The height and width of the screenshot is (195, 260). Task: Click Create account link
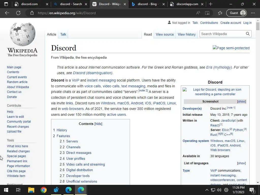point(231,23)
